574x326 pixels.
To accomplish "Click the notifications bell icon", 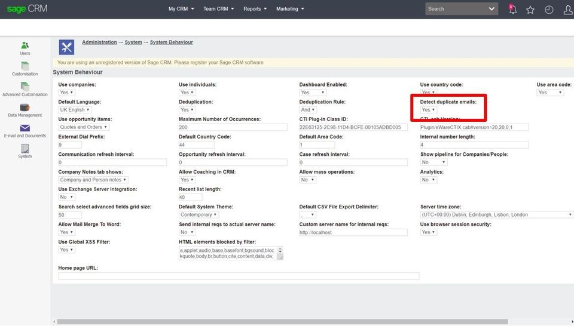I will (512, 9).
